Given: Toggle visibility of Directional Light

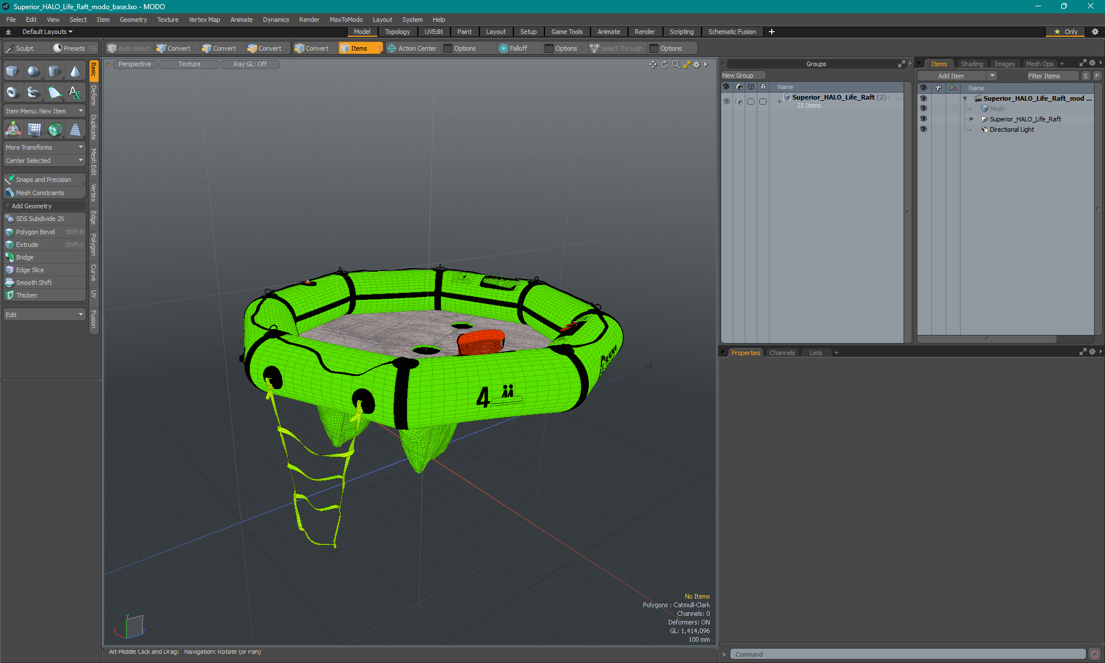Looking at the screenshot, I should pyautogui.click(x=923, y=129).
